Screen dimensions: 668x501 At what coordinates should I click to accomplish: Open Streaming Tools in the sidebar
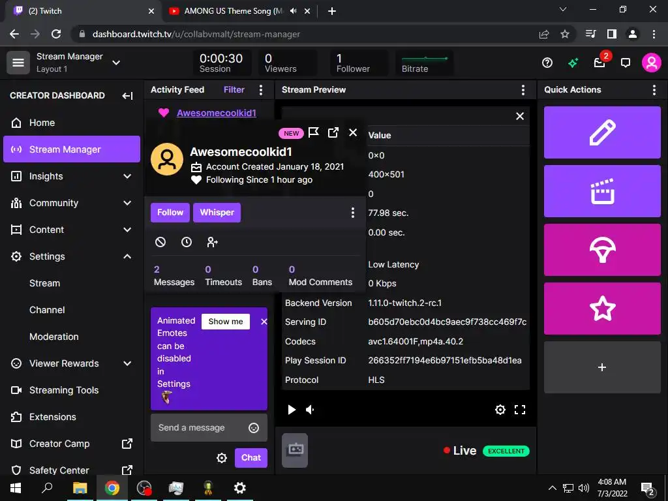click(72, 390)
